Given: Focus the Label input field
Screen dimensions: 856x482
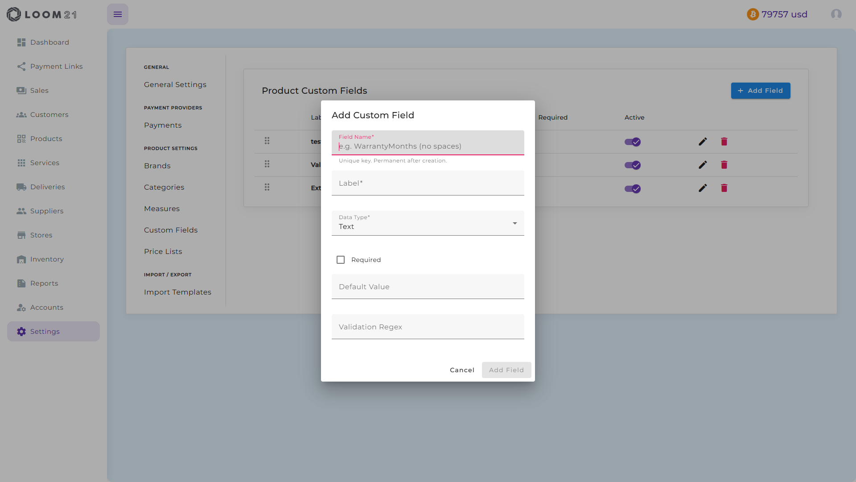Looking at the screenshot, I should point(428,183).
